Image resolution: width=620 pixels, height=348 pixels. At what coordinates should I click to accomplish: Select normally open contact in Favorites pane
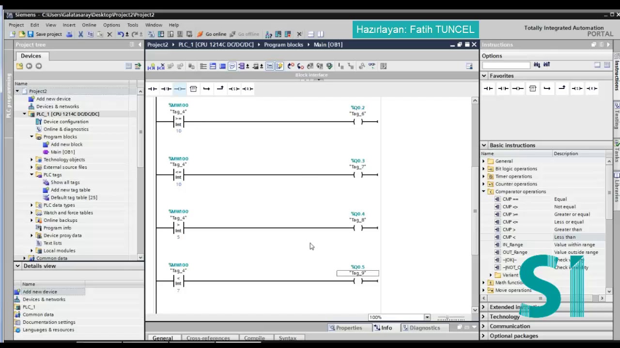pos(488,88)
